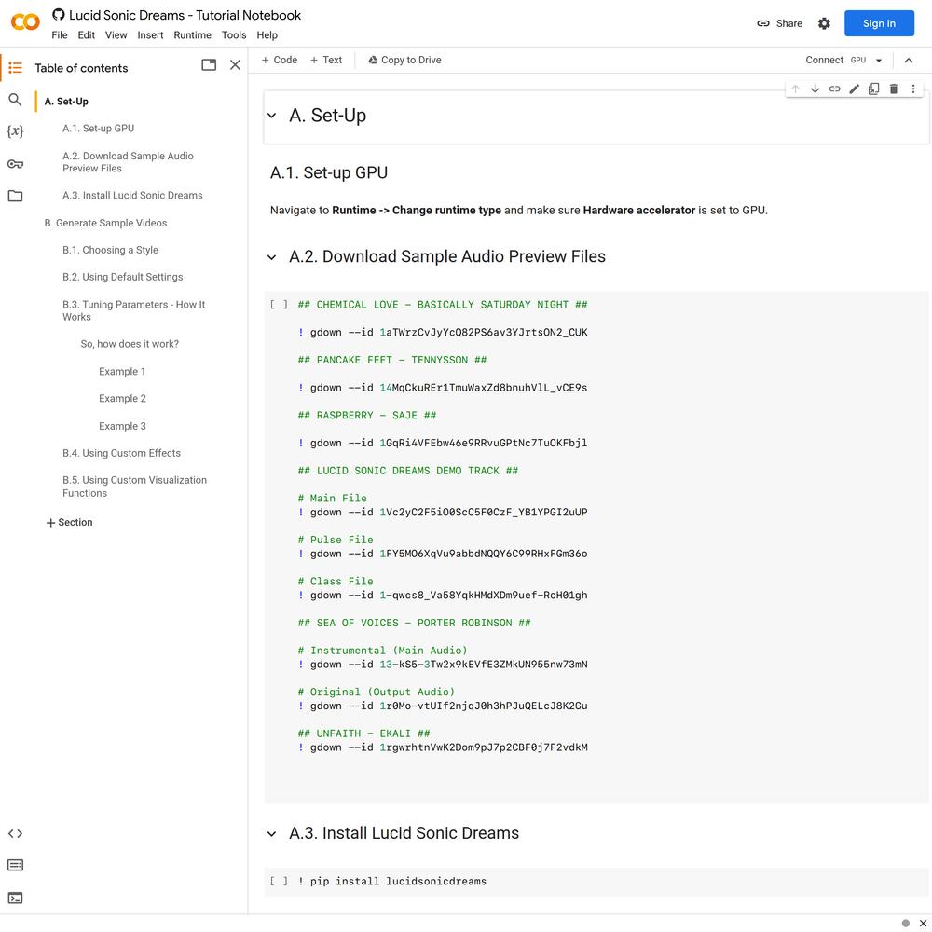
Task: Add a new Section in contents
Action: tap(69, 523)
